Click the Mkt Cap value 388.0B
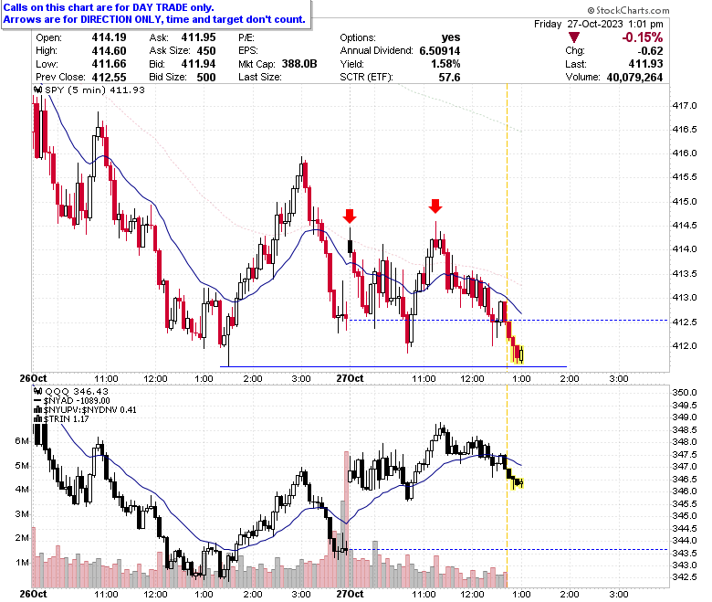Image resolution: width=712 pixels, height=602 pixels. coord(299,64)
